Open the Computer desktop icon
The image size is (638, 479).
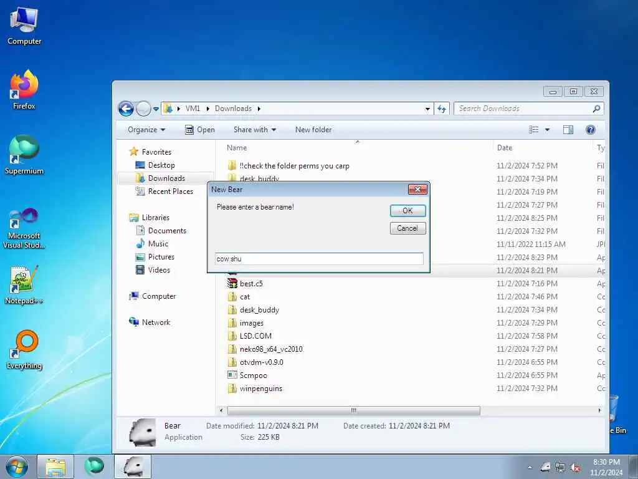click(24, 26)
